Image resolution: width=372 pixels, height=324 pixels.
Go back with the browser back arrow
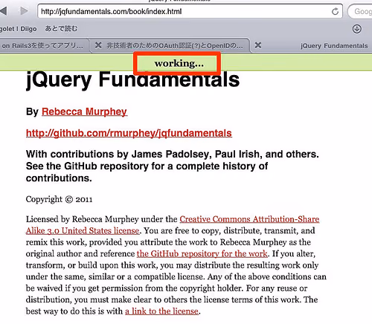tap(4, 11)
